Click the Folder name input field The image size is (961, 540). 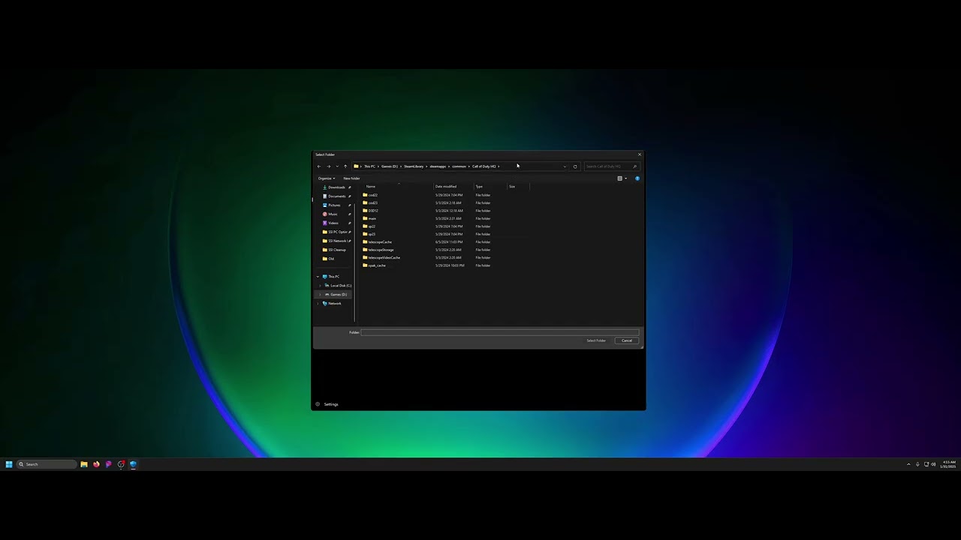[500, 332]
